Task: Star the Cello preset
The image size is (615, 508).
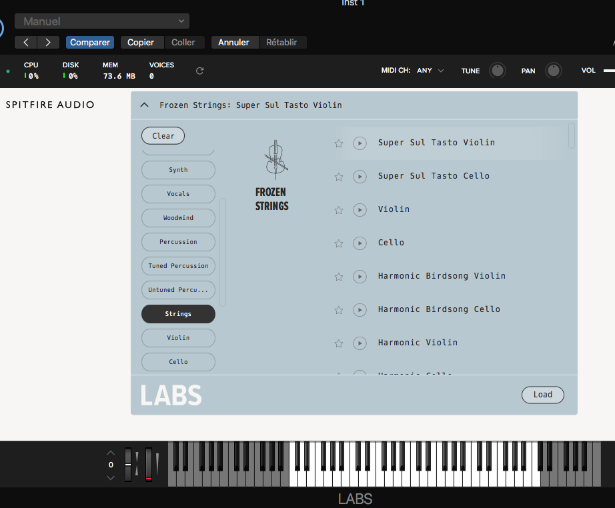Action: coord(338,243)
